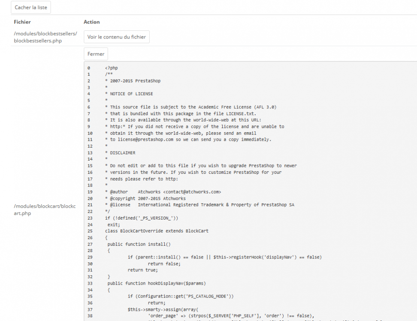The height and width of the screenshot is (321, 417).
Task: Click the line with license@prestashop.com
Action: pos(188,140)
